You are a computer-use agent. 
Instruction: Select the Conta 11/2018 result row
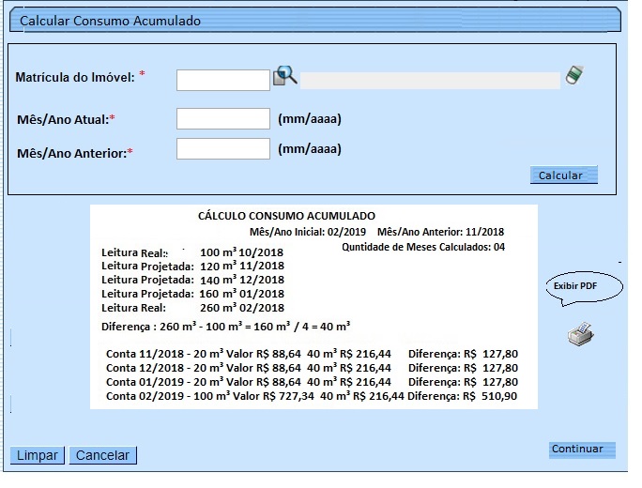312,355
